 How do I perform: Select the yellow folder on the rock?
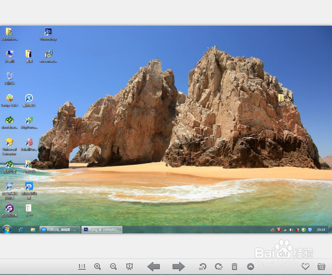point(281,100)
